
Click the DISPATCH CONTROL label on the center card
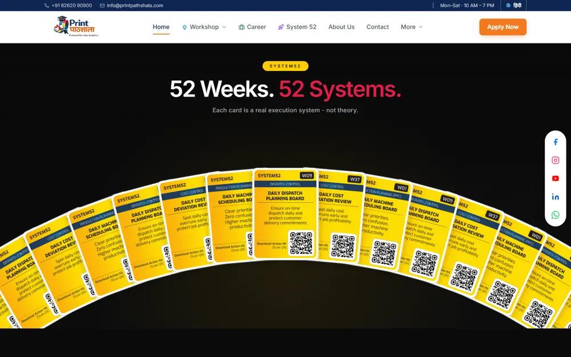click(285, 184)
